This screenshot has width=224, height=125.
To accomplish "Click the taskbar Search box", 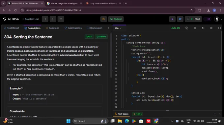I will tap(91, 121).
